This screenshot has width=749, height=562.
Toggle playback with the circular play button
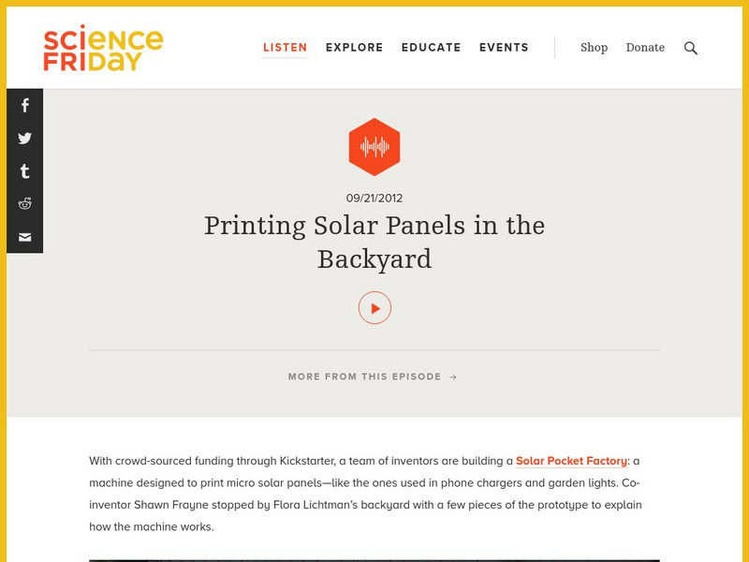[x=374, y=305]
